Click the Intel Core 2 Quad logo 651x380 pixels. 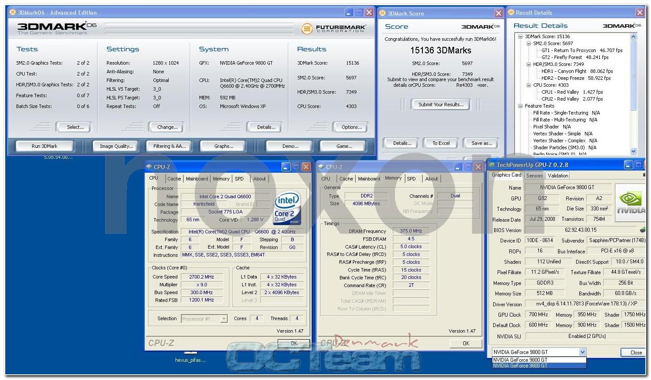286,208
